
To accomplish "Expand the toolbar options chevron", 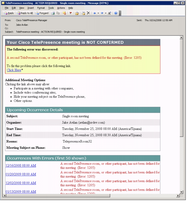I will [120, 13].
